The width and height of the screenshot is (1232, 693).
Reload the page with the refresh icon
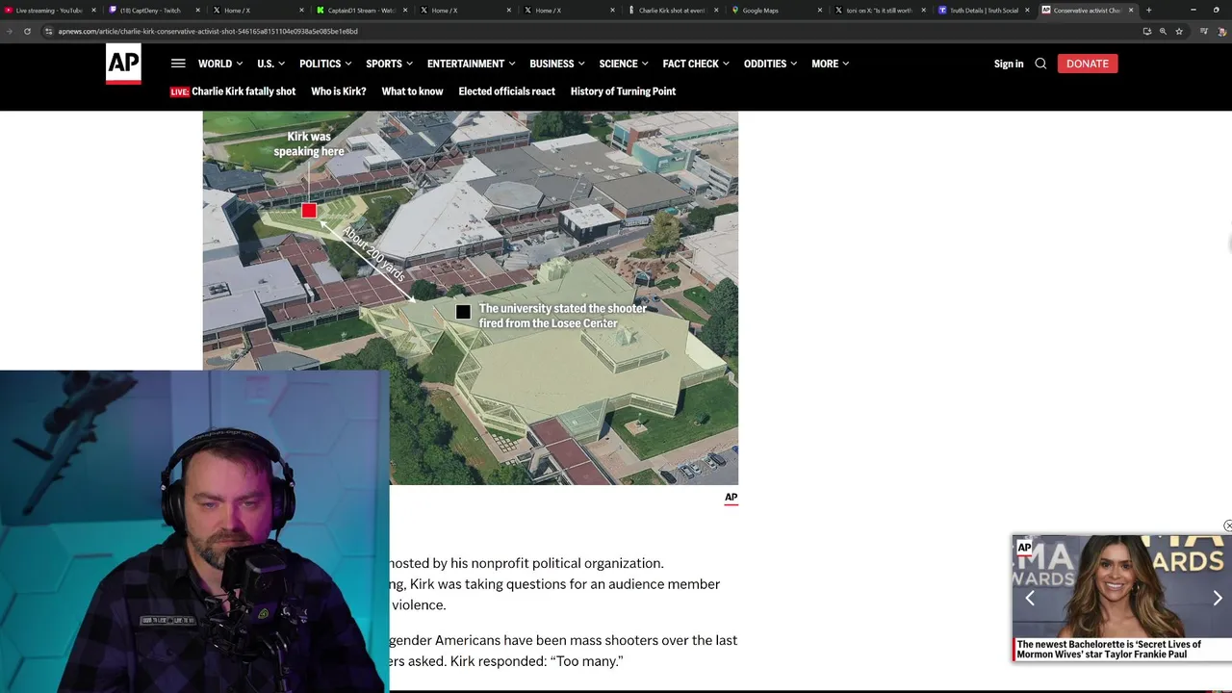point(27,31)
